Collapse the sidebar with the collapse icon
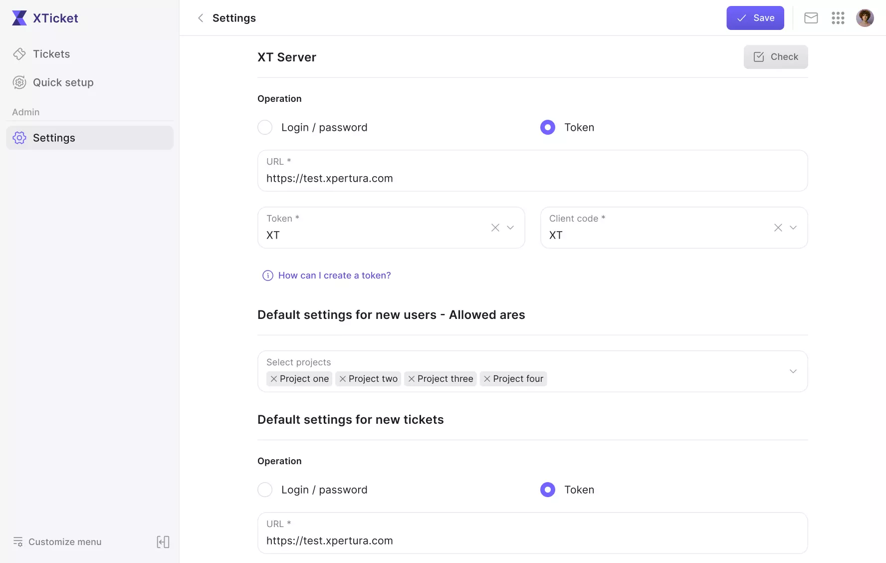The image size is (886, 563). pos(163,542)
